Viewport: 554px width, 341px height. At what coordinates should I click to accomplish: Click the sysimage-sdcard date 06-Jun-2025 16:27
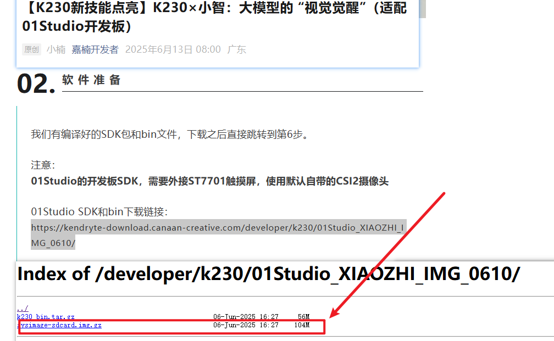(x=246, y=325)
